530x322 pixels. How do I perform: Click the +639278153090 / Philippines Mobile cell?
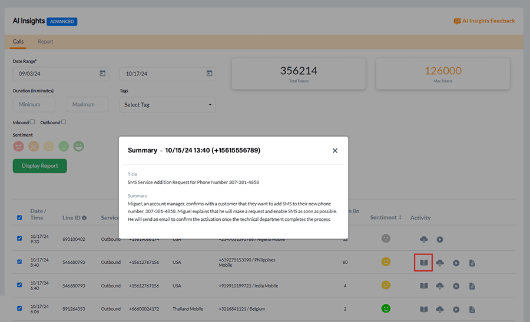[247, 263]
